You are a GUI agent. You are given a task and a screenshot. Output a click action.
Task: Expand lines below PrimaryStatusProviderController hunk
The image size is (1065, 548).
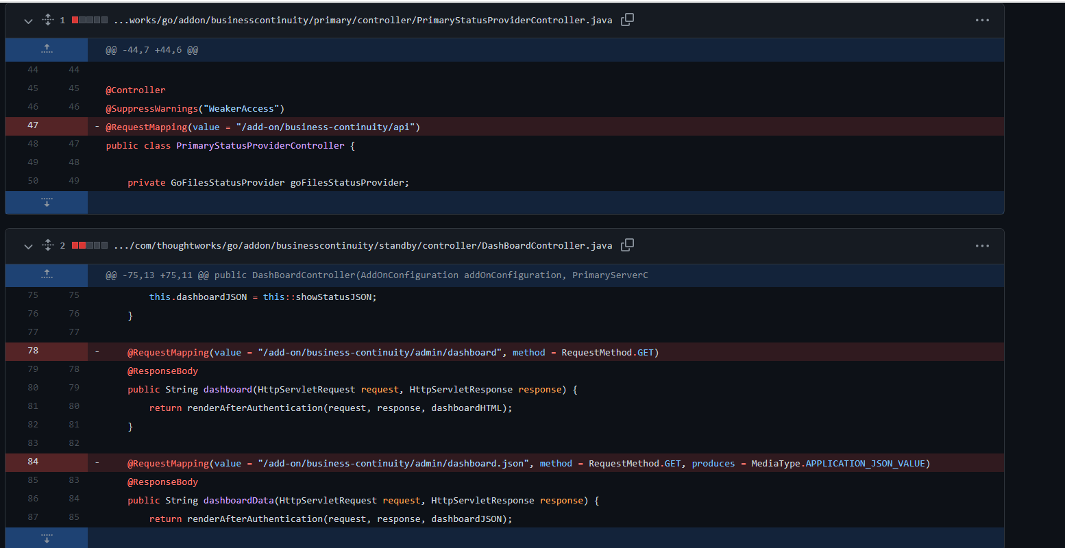tap(47, 202)
